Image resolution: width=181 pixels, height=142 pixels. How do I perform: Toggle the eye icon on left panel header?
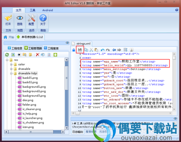pos(67,43)
